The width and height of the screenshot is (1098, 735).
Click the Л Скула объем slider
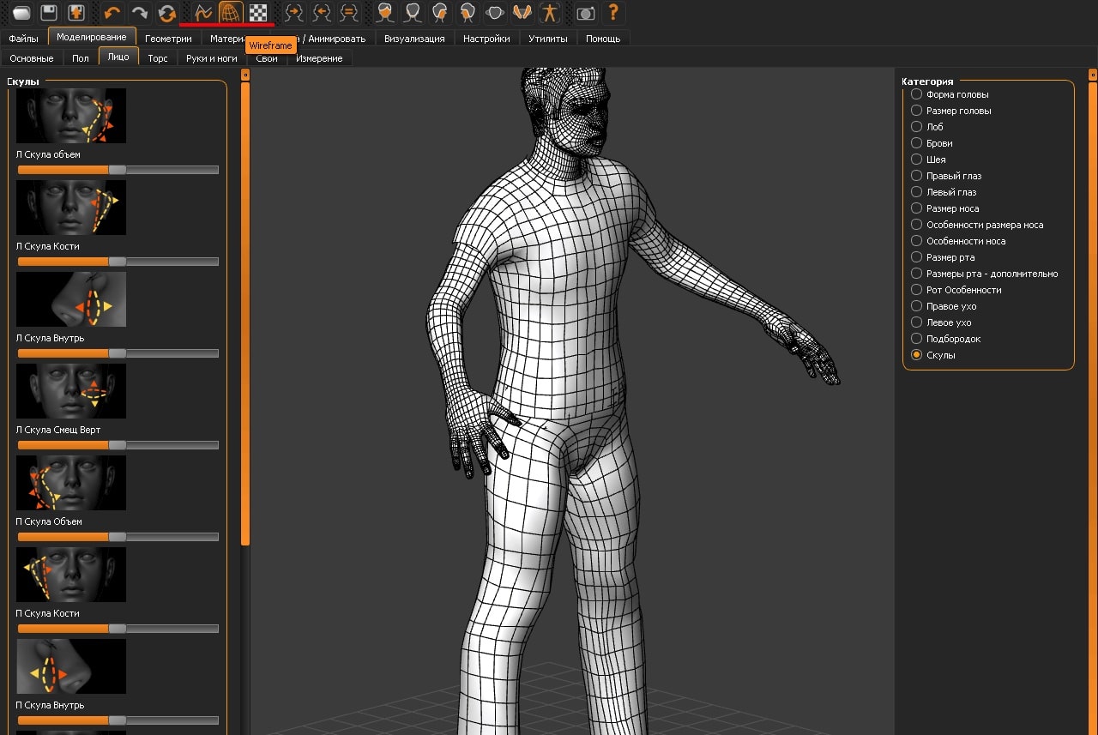[x=118, y=170]
